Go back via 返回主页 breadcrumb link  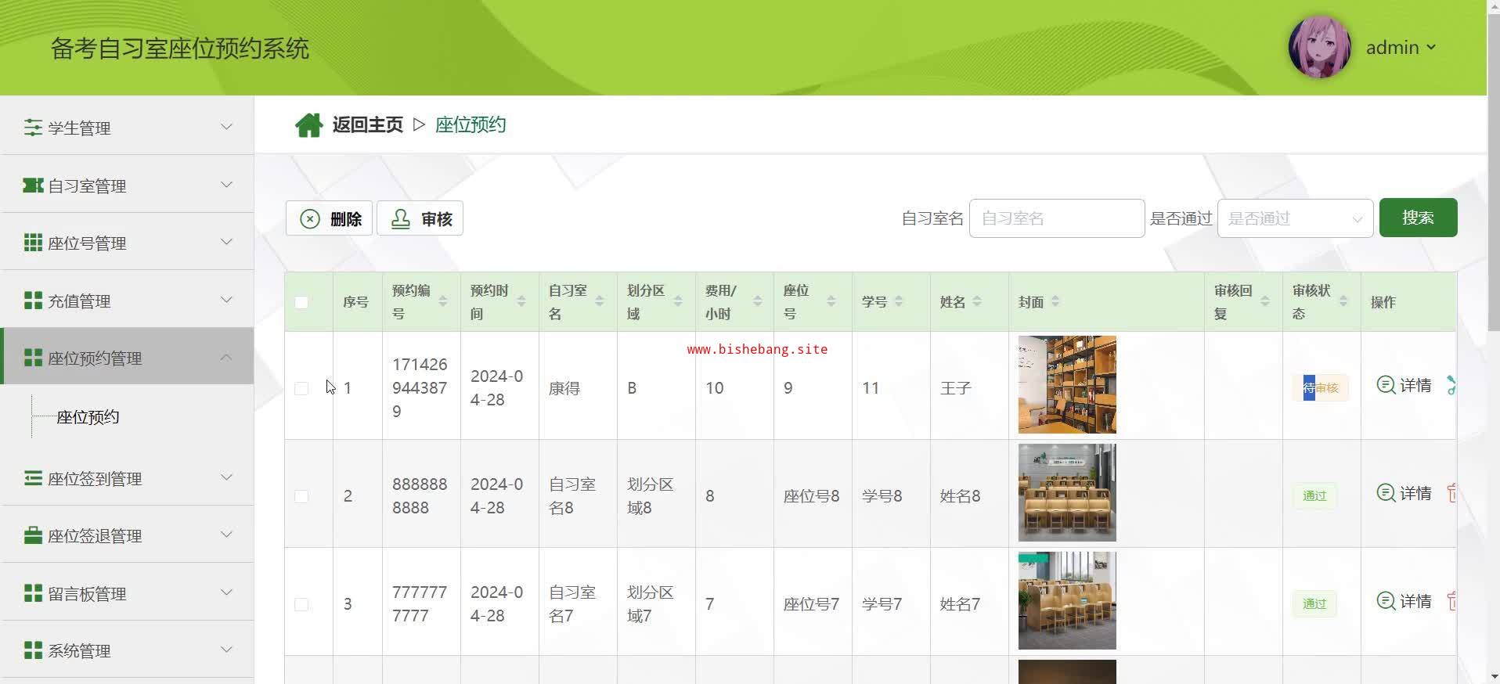click(367, 125)
